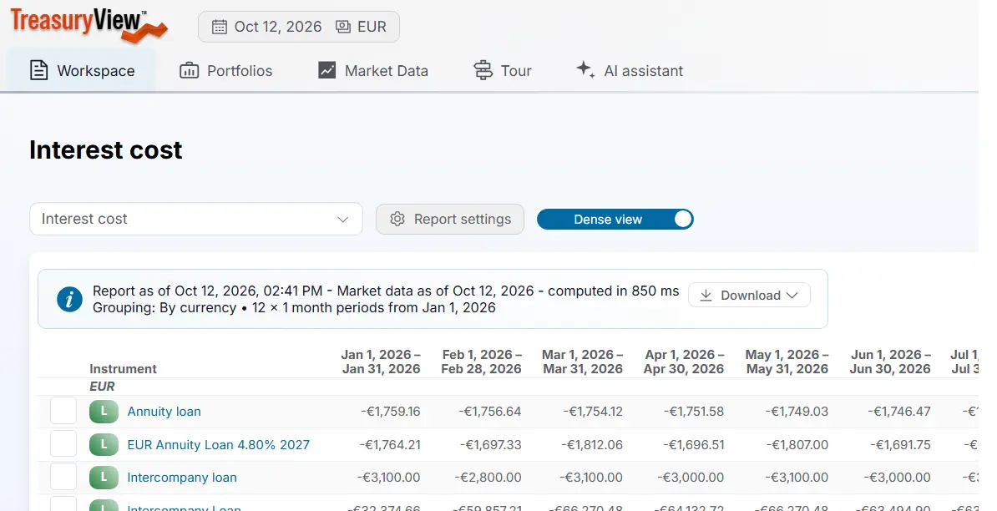
Task: Click the -€1,812.06 cell
Action: [x=592, y=445]
